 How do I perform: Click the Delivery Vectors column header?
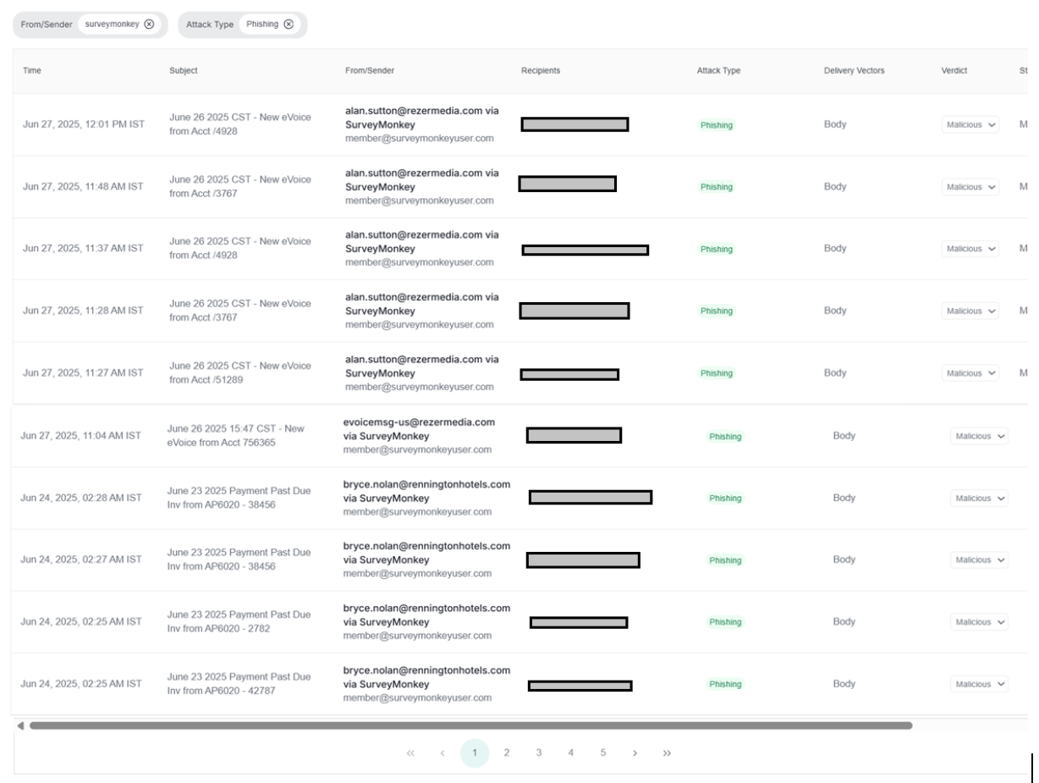854,70
